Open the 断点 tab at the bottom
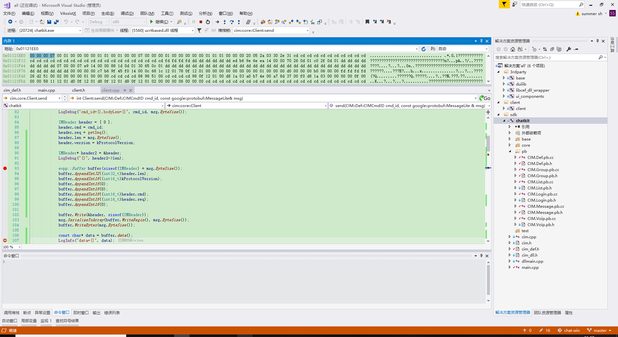 27,313
